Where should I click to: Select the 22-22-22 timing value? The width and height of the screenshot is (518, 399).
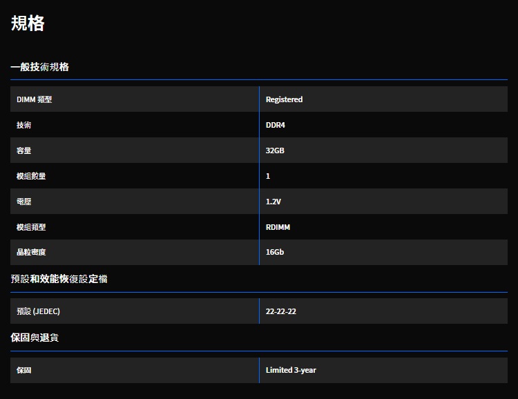click(281, 311)
